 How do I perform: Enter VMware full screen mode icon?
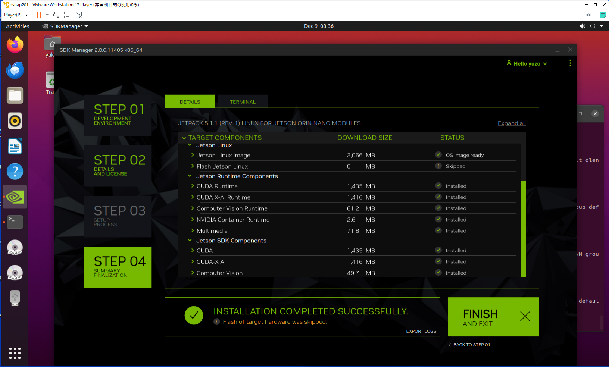tap(68, 15)
